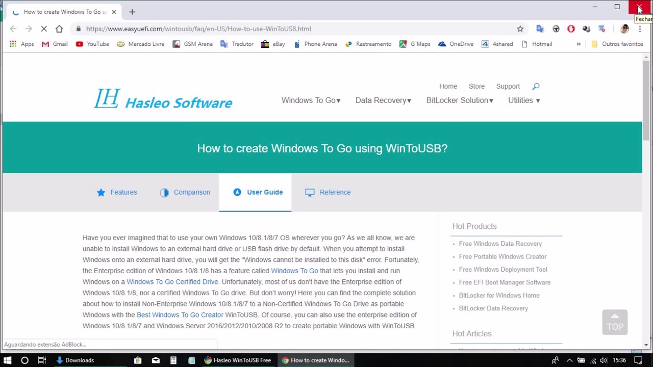Click the gray spheres extension icon
The width and height of the screenshot is (653, 367).
click(586, 29)
